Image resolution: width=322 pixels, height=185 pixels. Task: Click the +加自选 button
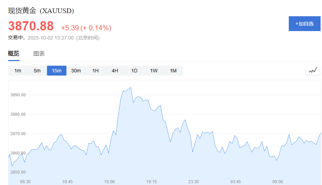tap(305, 24)
